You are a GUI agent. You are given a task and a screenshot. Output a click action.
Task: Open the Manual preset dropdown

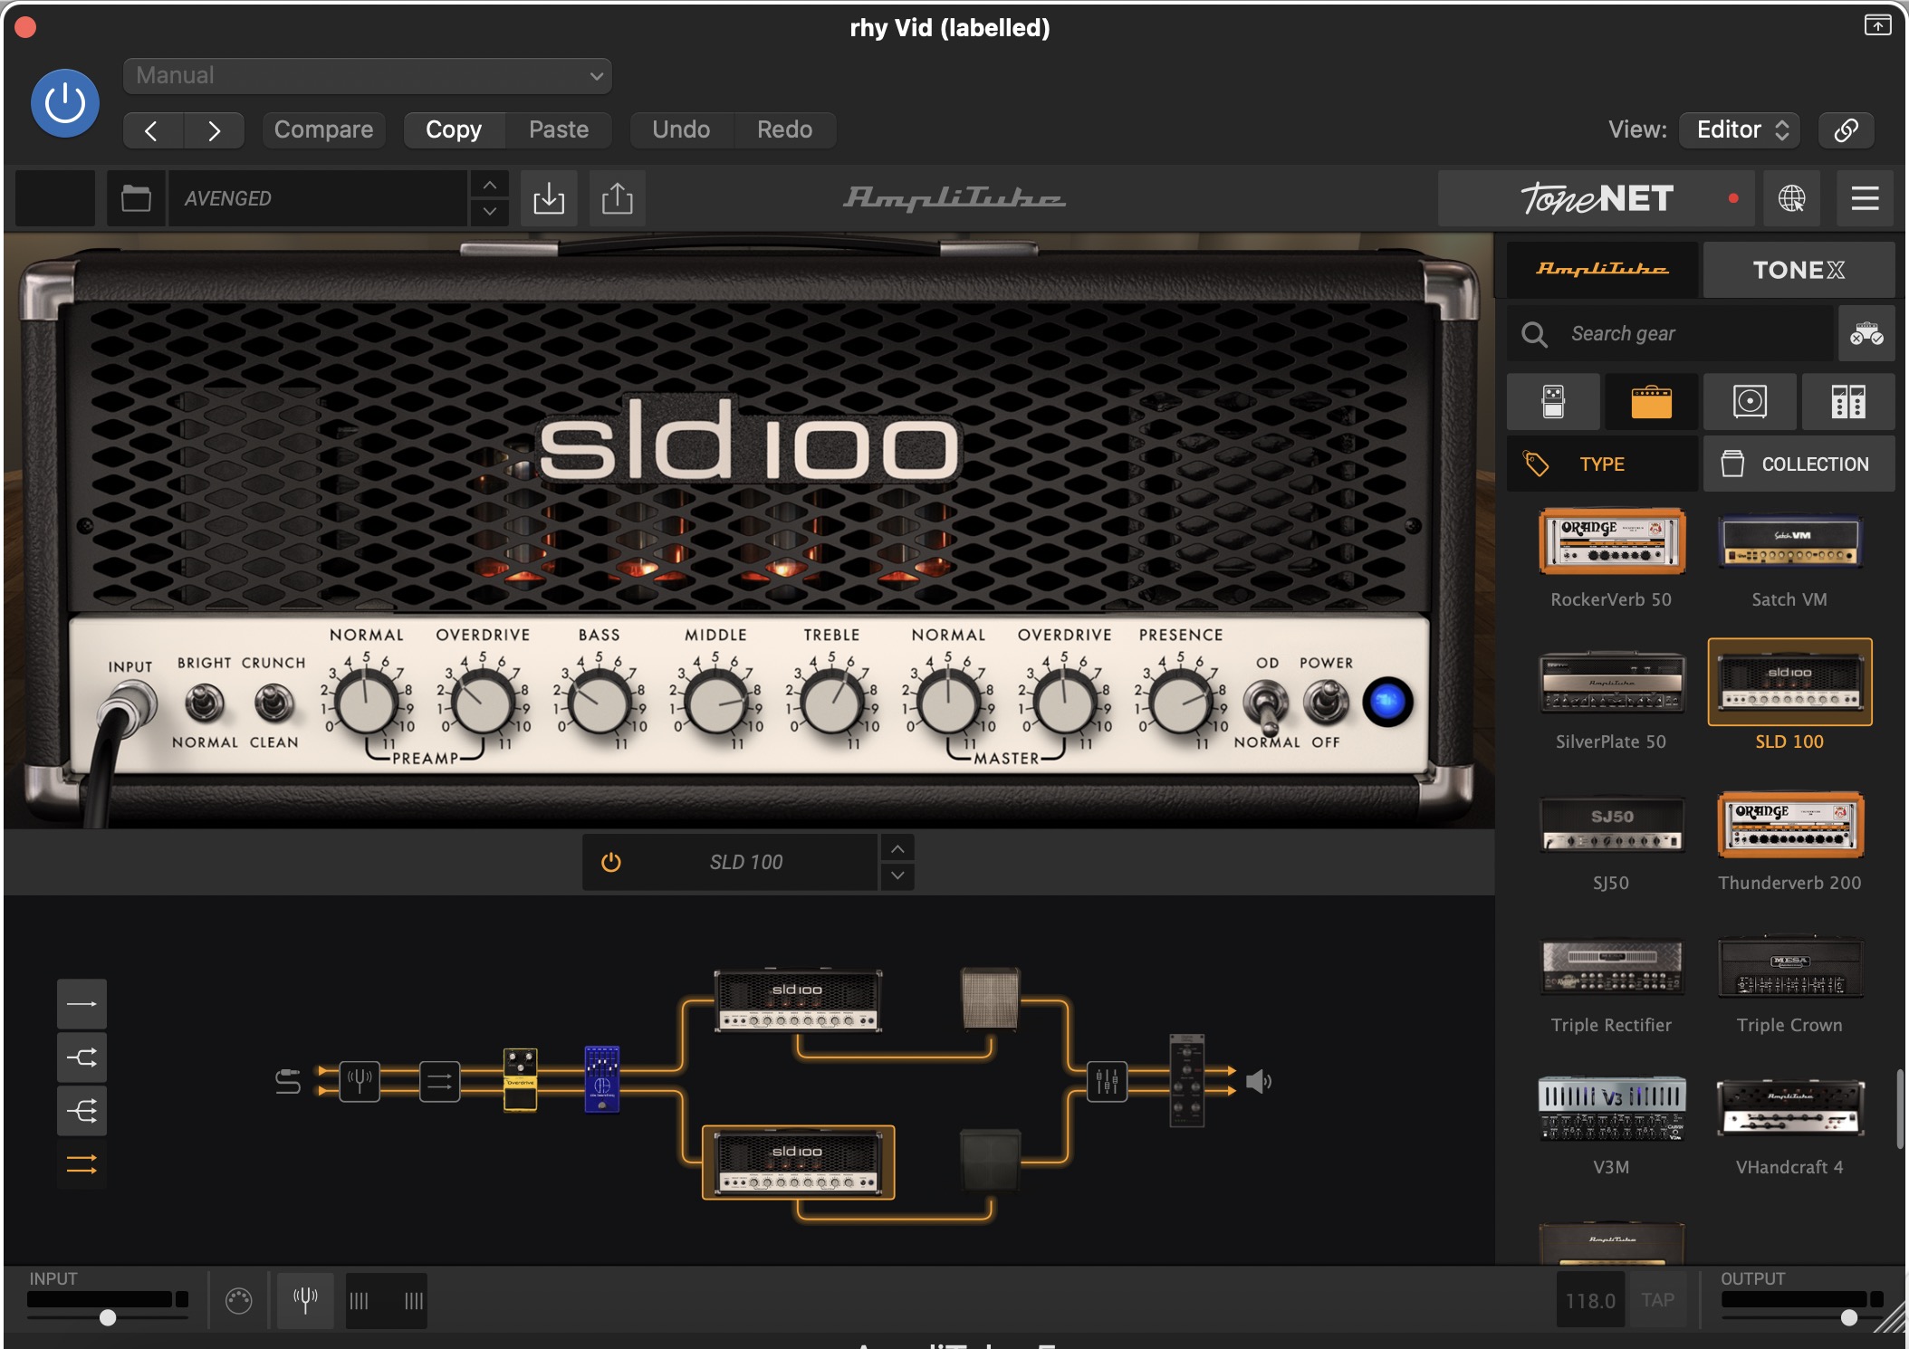(x=368, y=76)
